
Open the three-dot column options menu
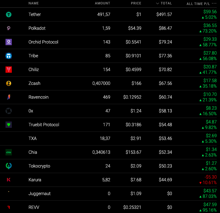[214, 3]
